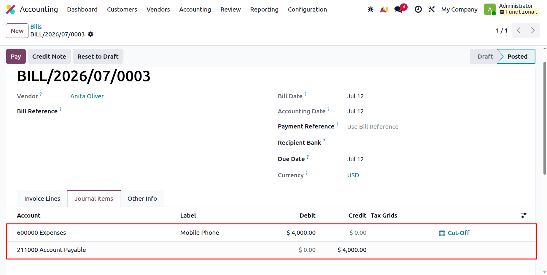Open the conversations chat bubble icon
Viewport: 547px width, 275px height.
tap(398, 9)
